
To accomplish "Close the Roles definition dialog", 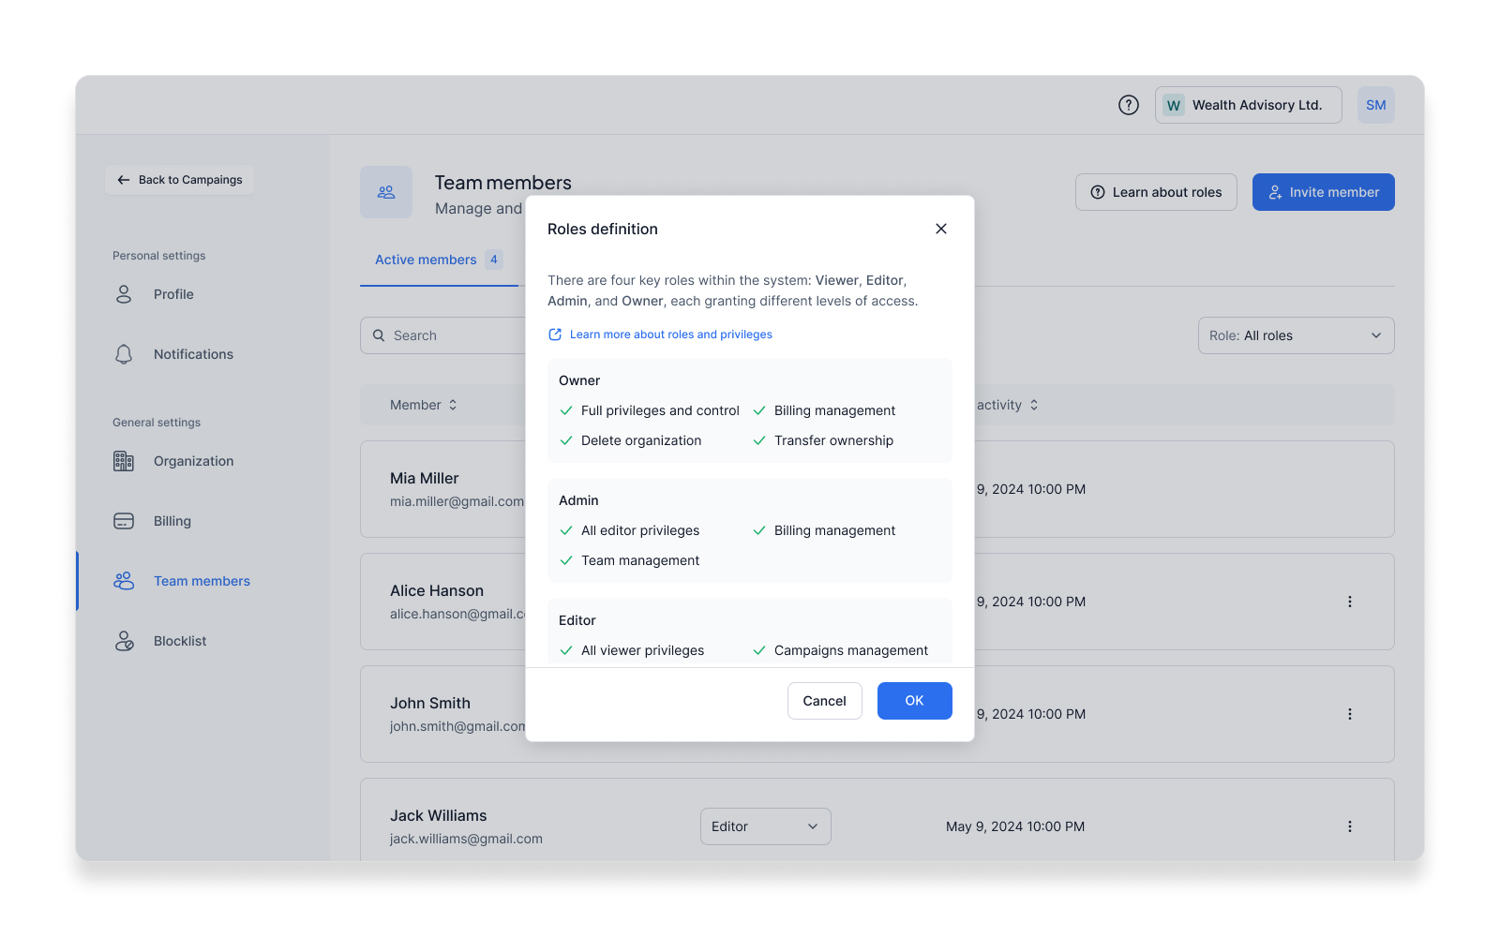I will point(941,229).
